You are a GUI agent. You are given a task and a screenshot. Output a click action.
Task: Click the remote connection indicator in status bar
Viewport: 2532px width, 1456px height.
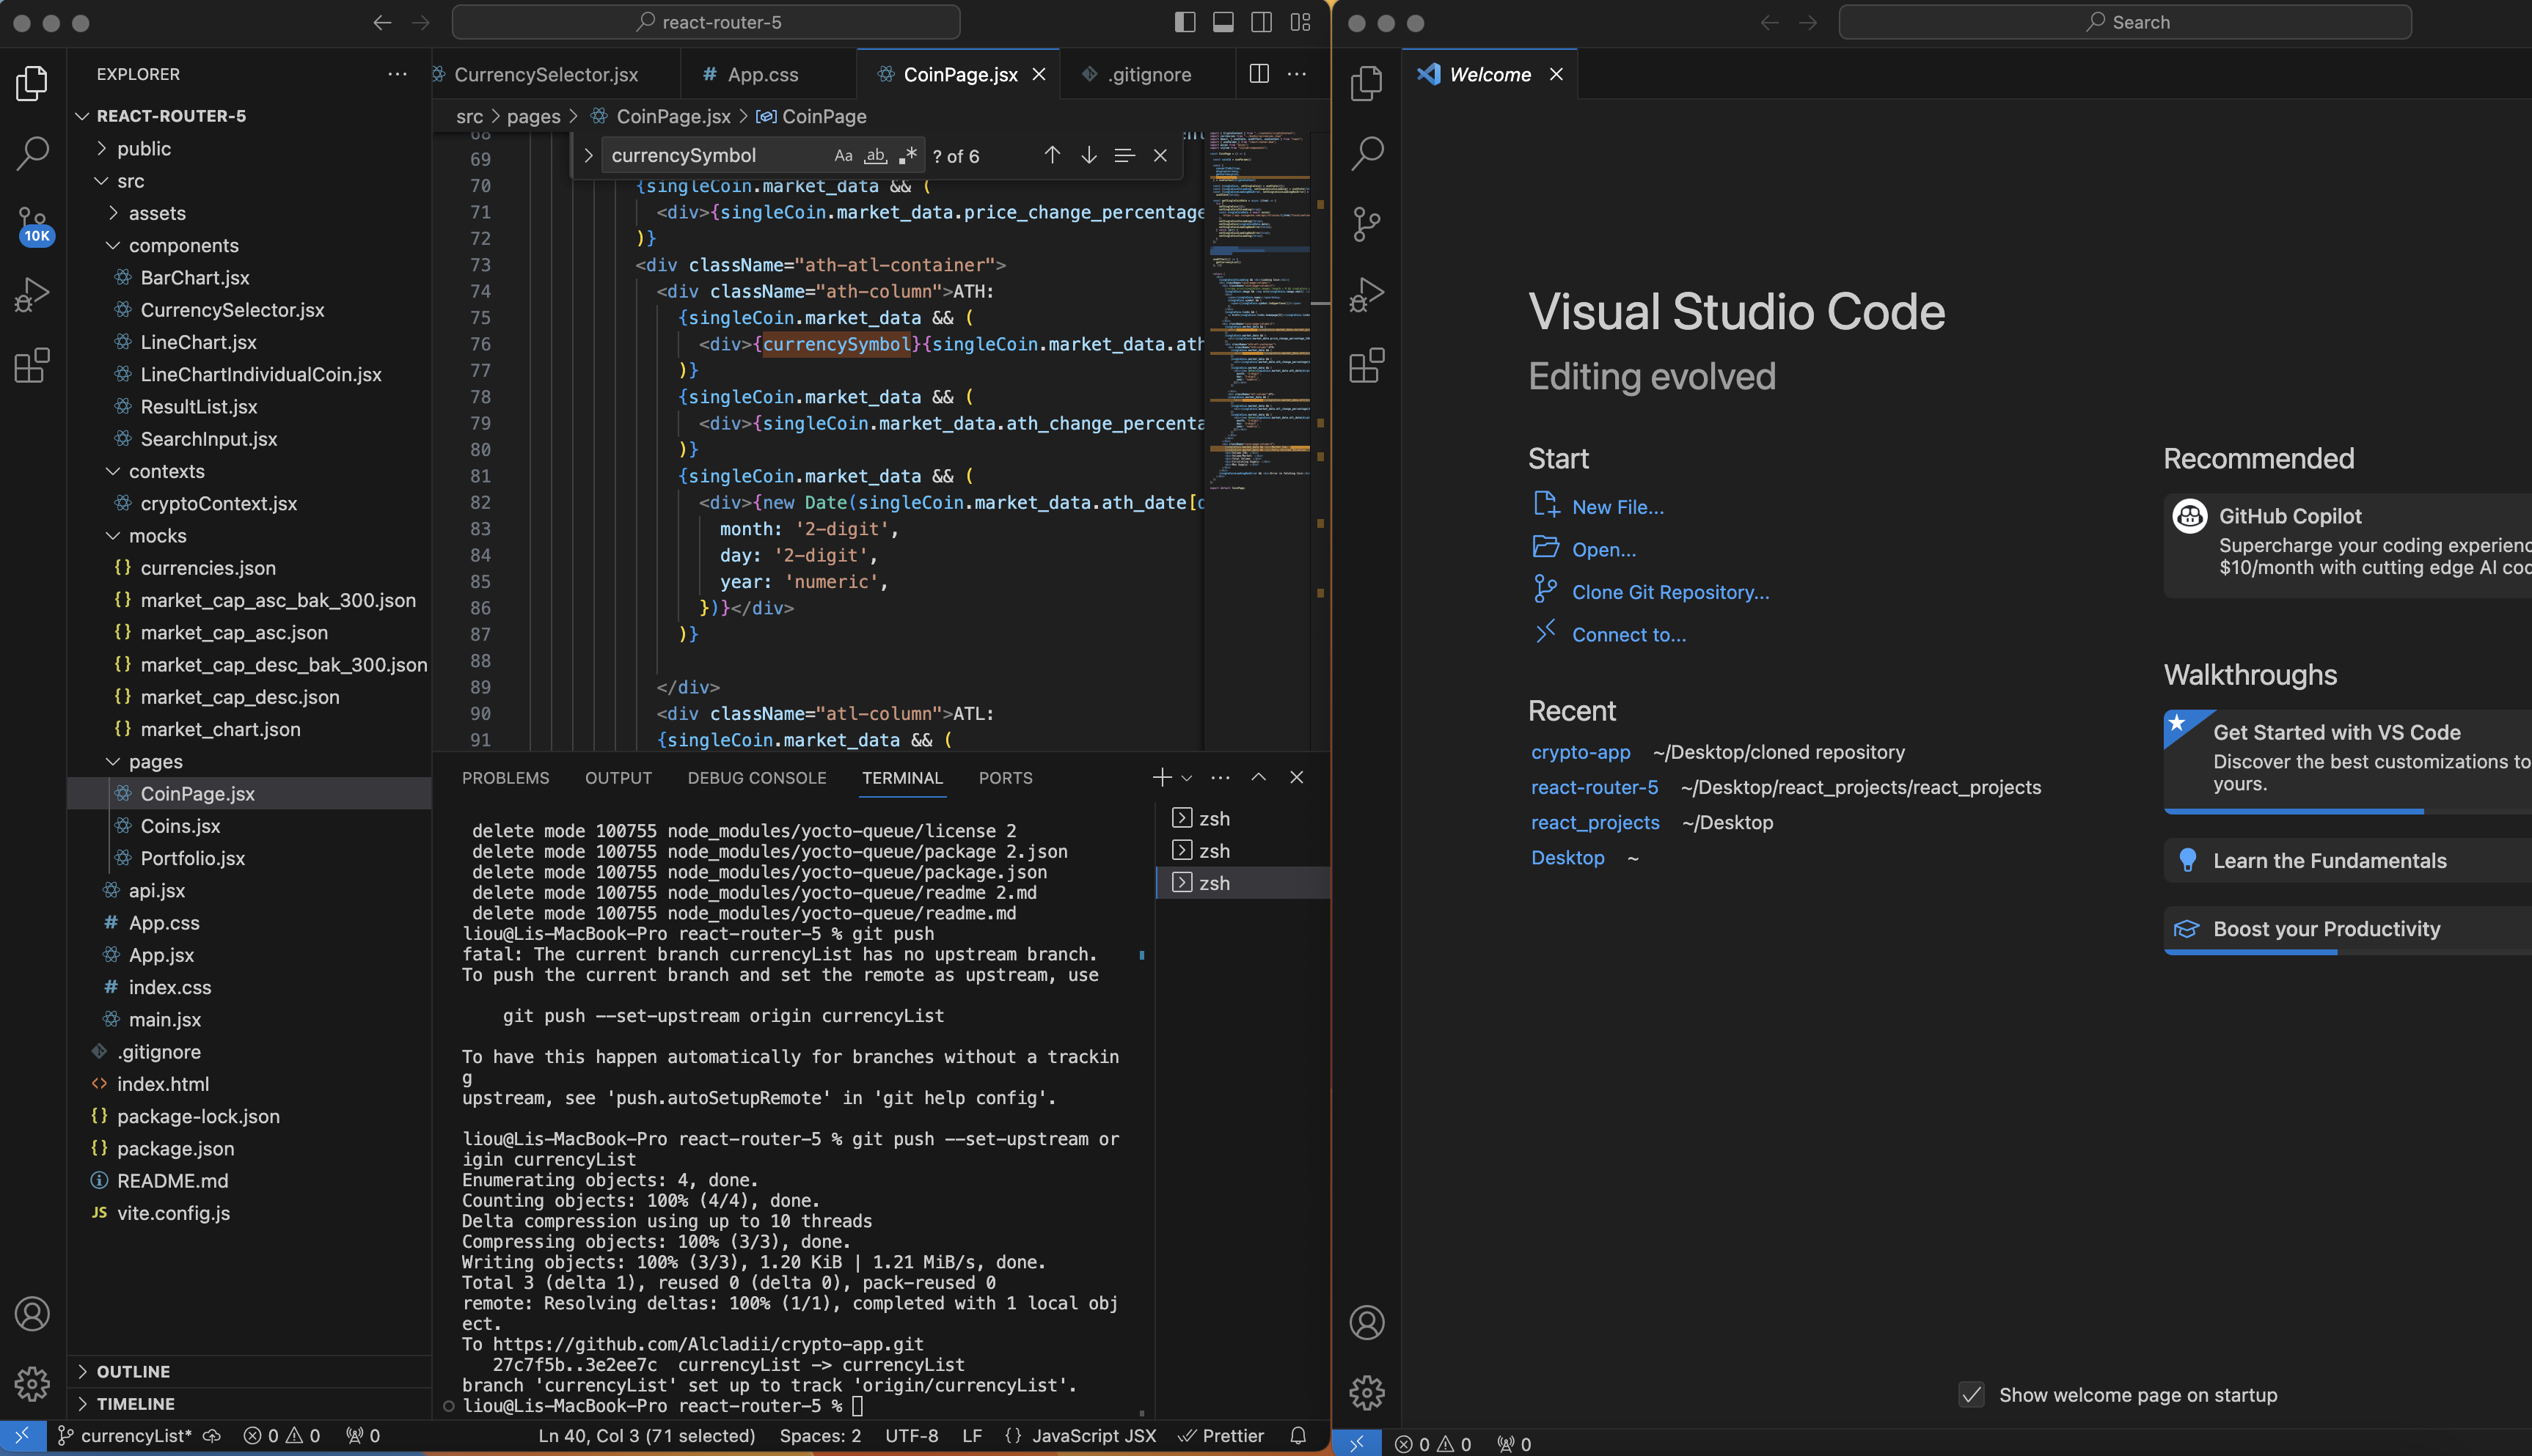pos(22,1435)
